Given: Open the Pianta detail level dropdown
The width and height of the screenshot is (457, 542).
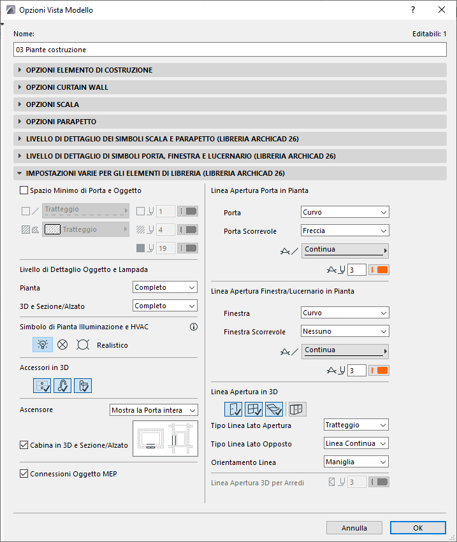Looking at the screenshot, I should click(x=165, y=287).
